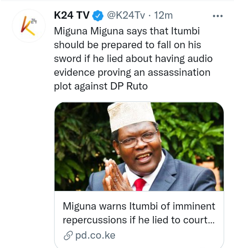The height and width of the screenshot is (248, 234).
Task: Visit the @K24Tv handle link
Action: (x=126, y=15)
